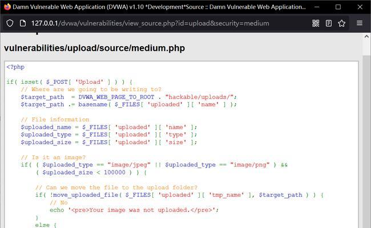Click the shield tracking protection icon

[x=10, y=23]
